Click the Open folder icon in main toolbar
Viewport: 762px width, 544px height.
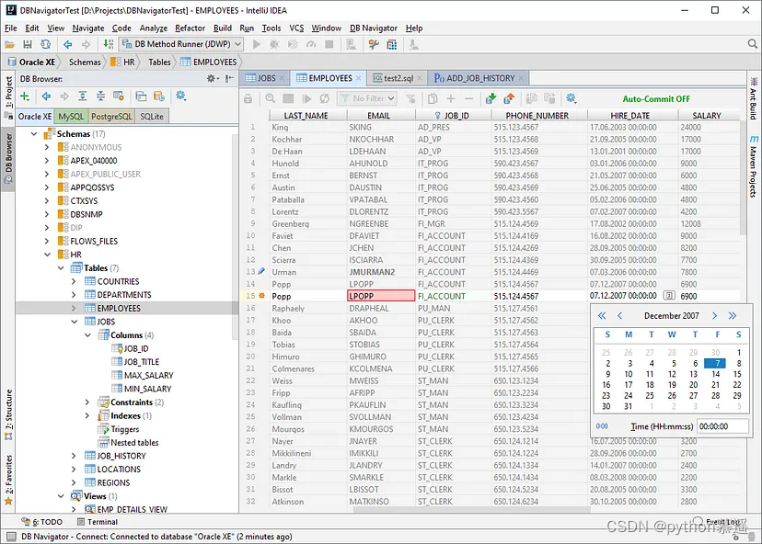click(x=9, y=45)
